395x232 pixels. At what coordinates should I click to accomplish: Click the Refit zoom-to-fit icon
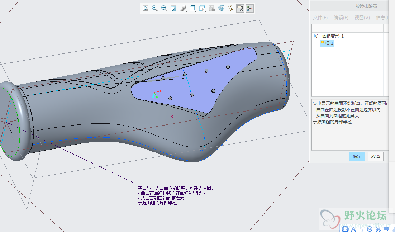coord(146,9)
